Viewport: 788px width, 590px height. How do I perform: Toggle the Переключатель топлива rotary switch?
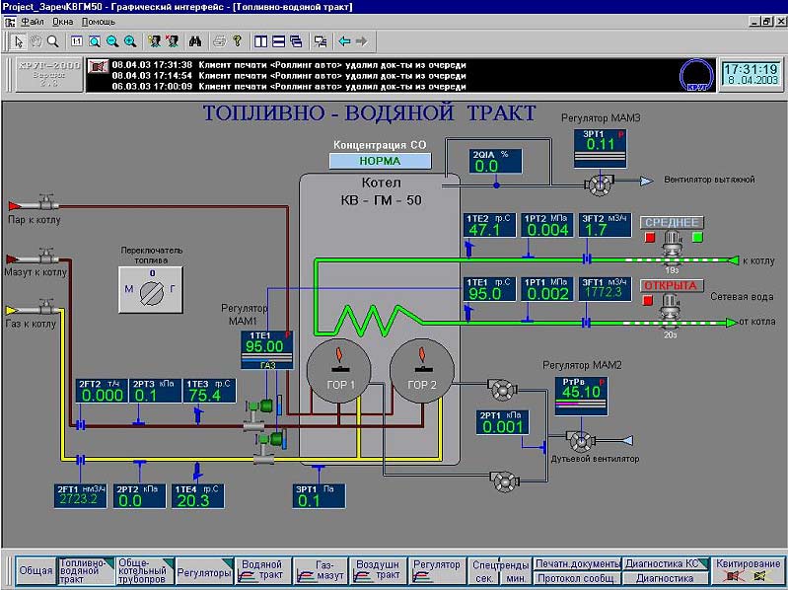tap(151, 291)
